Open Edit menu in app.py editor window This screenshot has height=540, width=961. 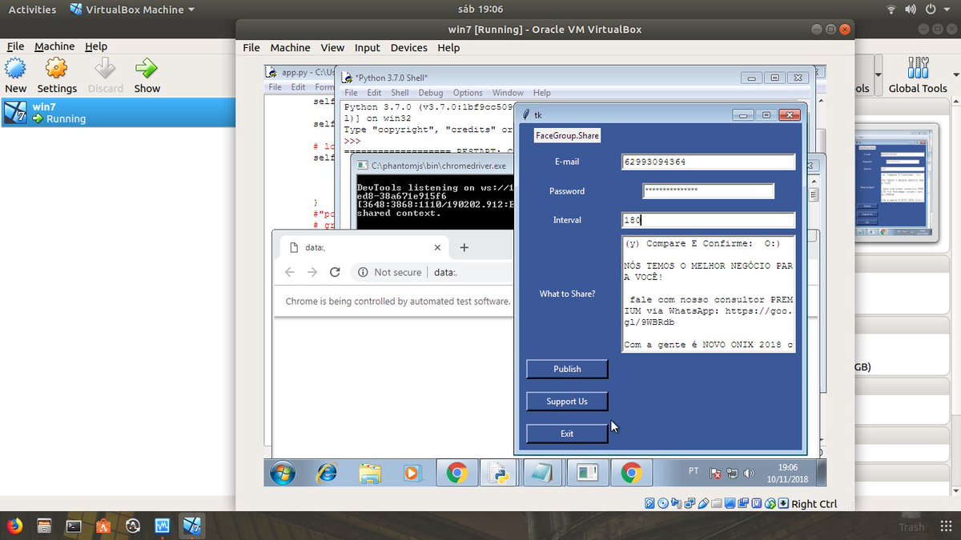coord(298,87)
